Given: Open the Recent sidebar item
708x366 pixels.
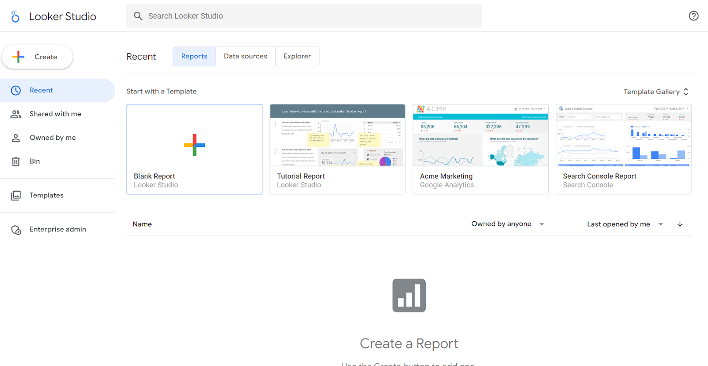Looking at the screenshot, I should pyautogui.click(x=58, y=90).
